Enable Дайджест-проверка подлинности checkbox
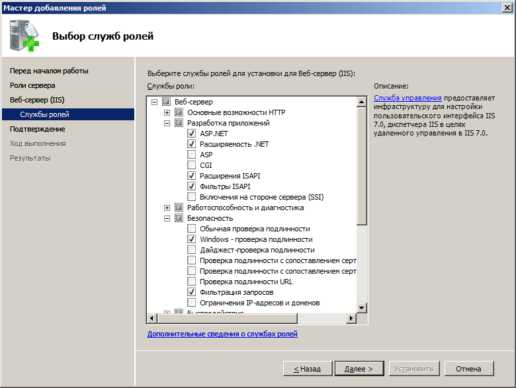 tap(192, 250)
